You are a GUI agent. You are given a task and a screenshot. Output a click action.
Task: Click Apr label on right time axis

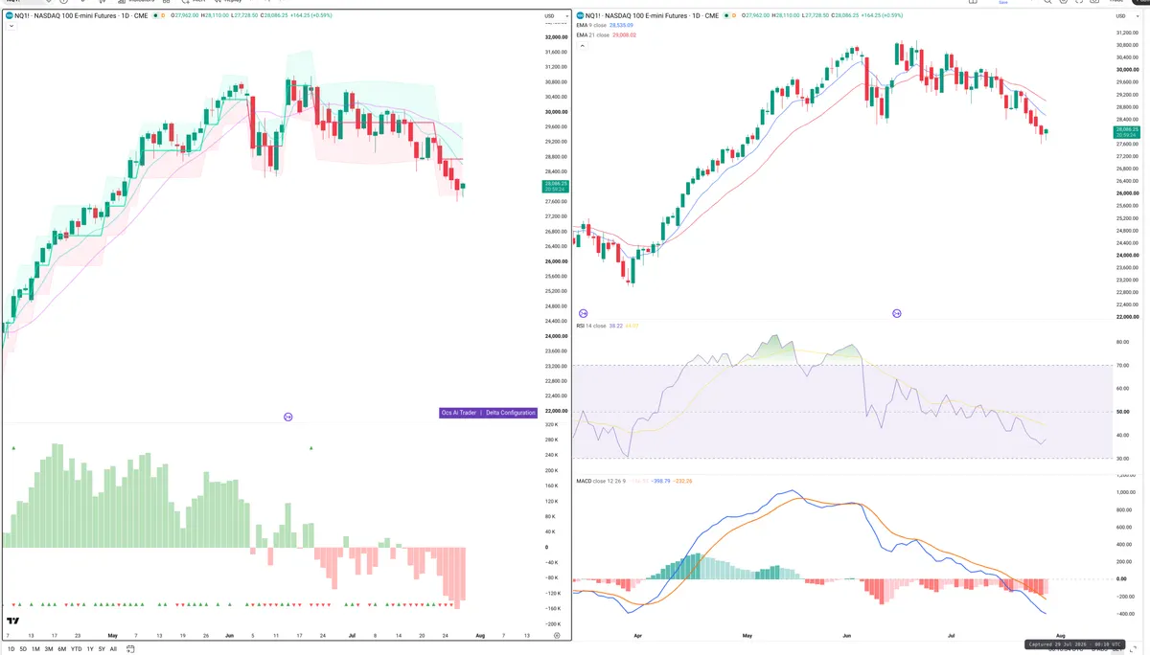(x=637, y=634)
